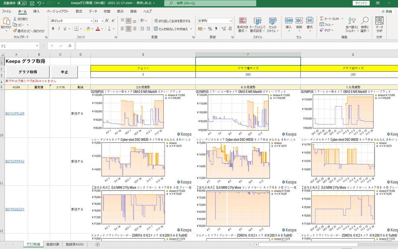Open Cell Styles menu
398x249 pixels.
[273, 25]
